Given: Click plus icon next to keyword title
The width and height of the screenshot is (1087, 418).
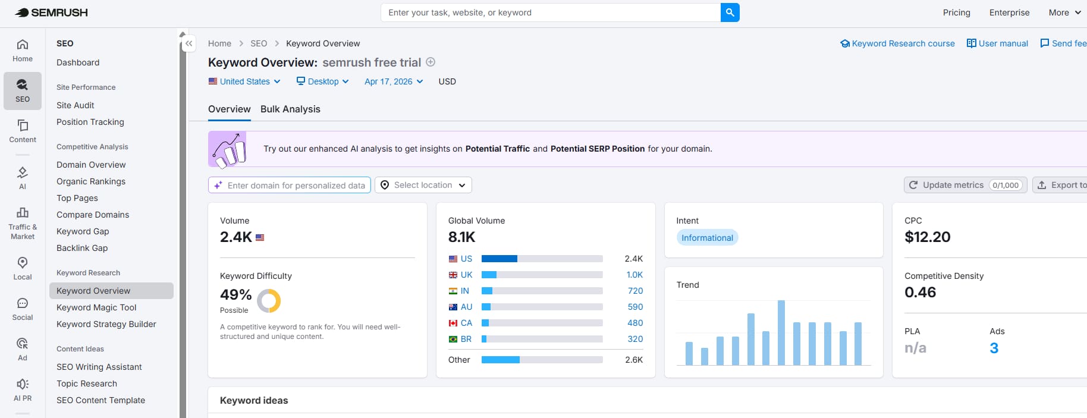Looking at the screenshot, I should [431, 62].
